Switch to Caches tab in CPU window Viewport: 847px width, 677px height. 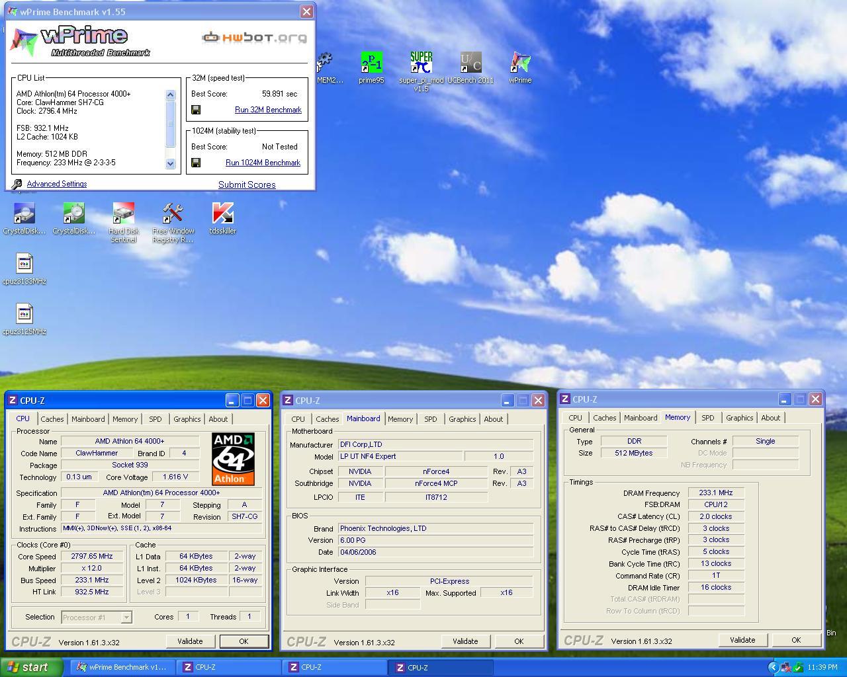click(52, 419)
